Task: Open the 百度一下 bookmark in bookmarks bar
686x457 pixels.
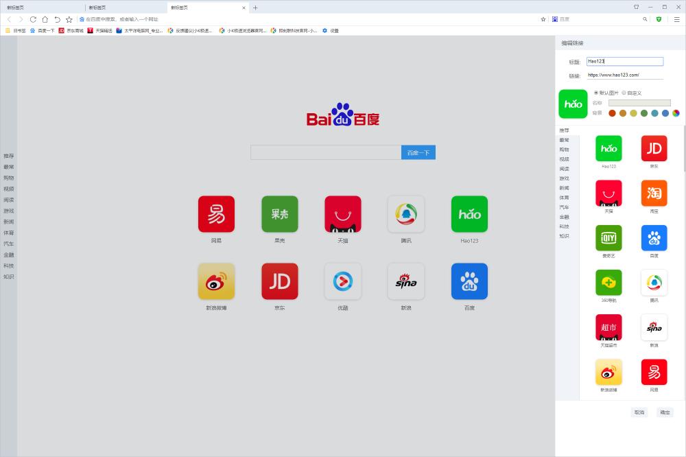Action: click(x=43, y=31)
